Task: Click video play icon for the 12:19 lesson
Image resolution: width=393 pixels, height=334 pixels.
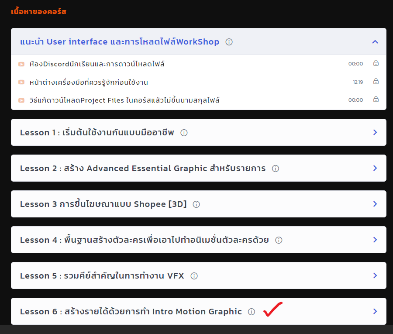Action: point(21,83)
